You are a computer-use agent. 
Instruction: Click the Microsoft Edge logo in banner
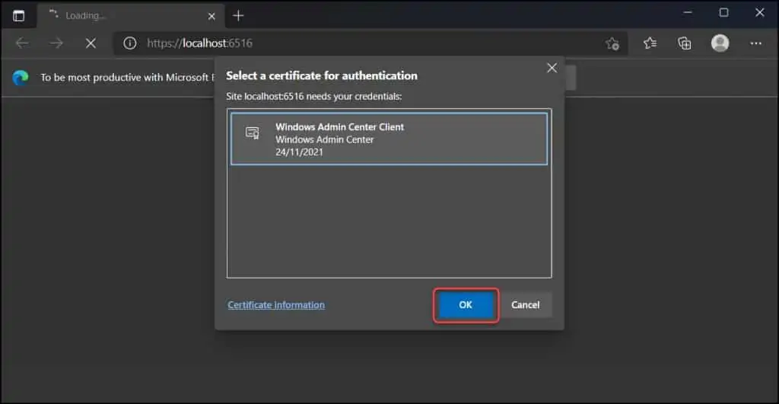pyautogui.click(x=21, y=78)
